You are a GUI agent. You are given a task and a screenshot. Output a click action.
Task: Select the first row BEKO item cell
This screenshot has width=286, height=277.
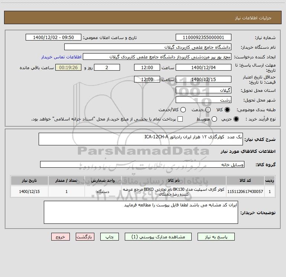pyautogui.click(x=174, y=191)
